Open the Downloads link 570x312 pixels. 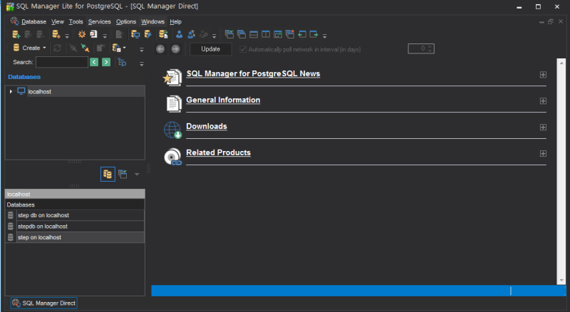(x=207, y=127)
